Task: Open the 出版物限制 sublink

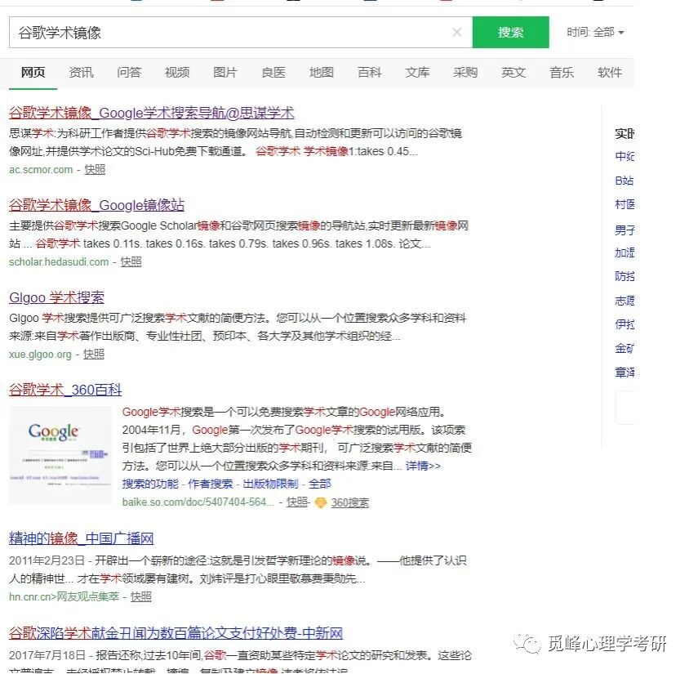Action: click(x=270, y=484)
